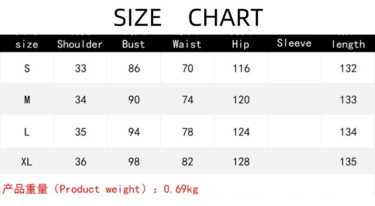Click bust value 90 for size M
The height and width of the screenshot is (206, 375).
(x=134, y=100)
